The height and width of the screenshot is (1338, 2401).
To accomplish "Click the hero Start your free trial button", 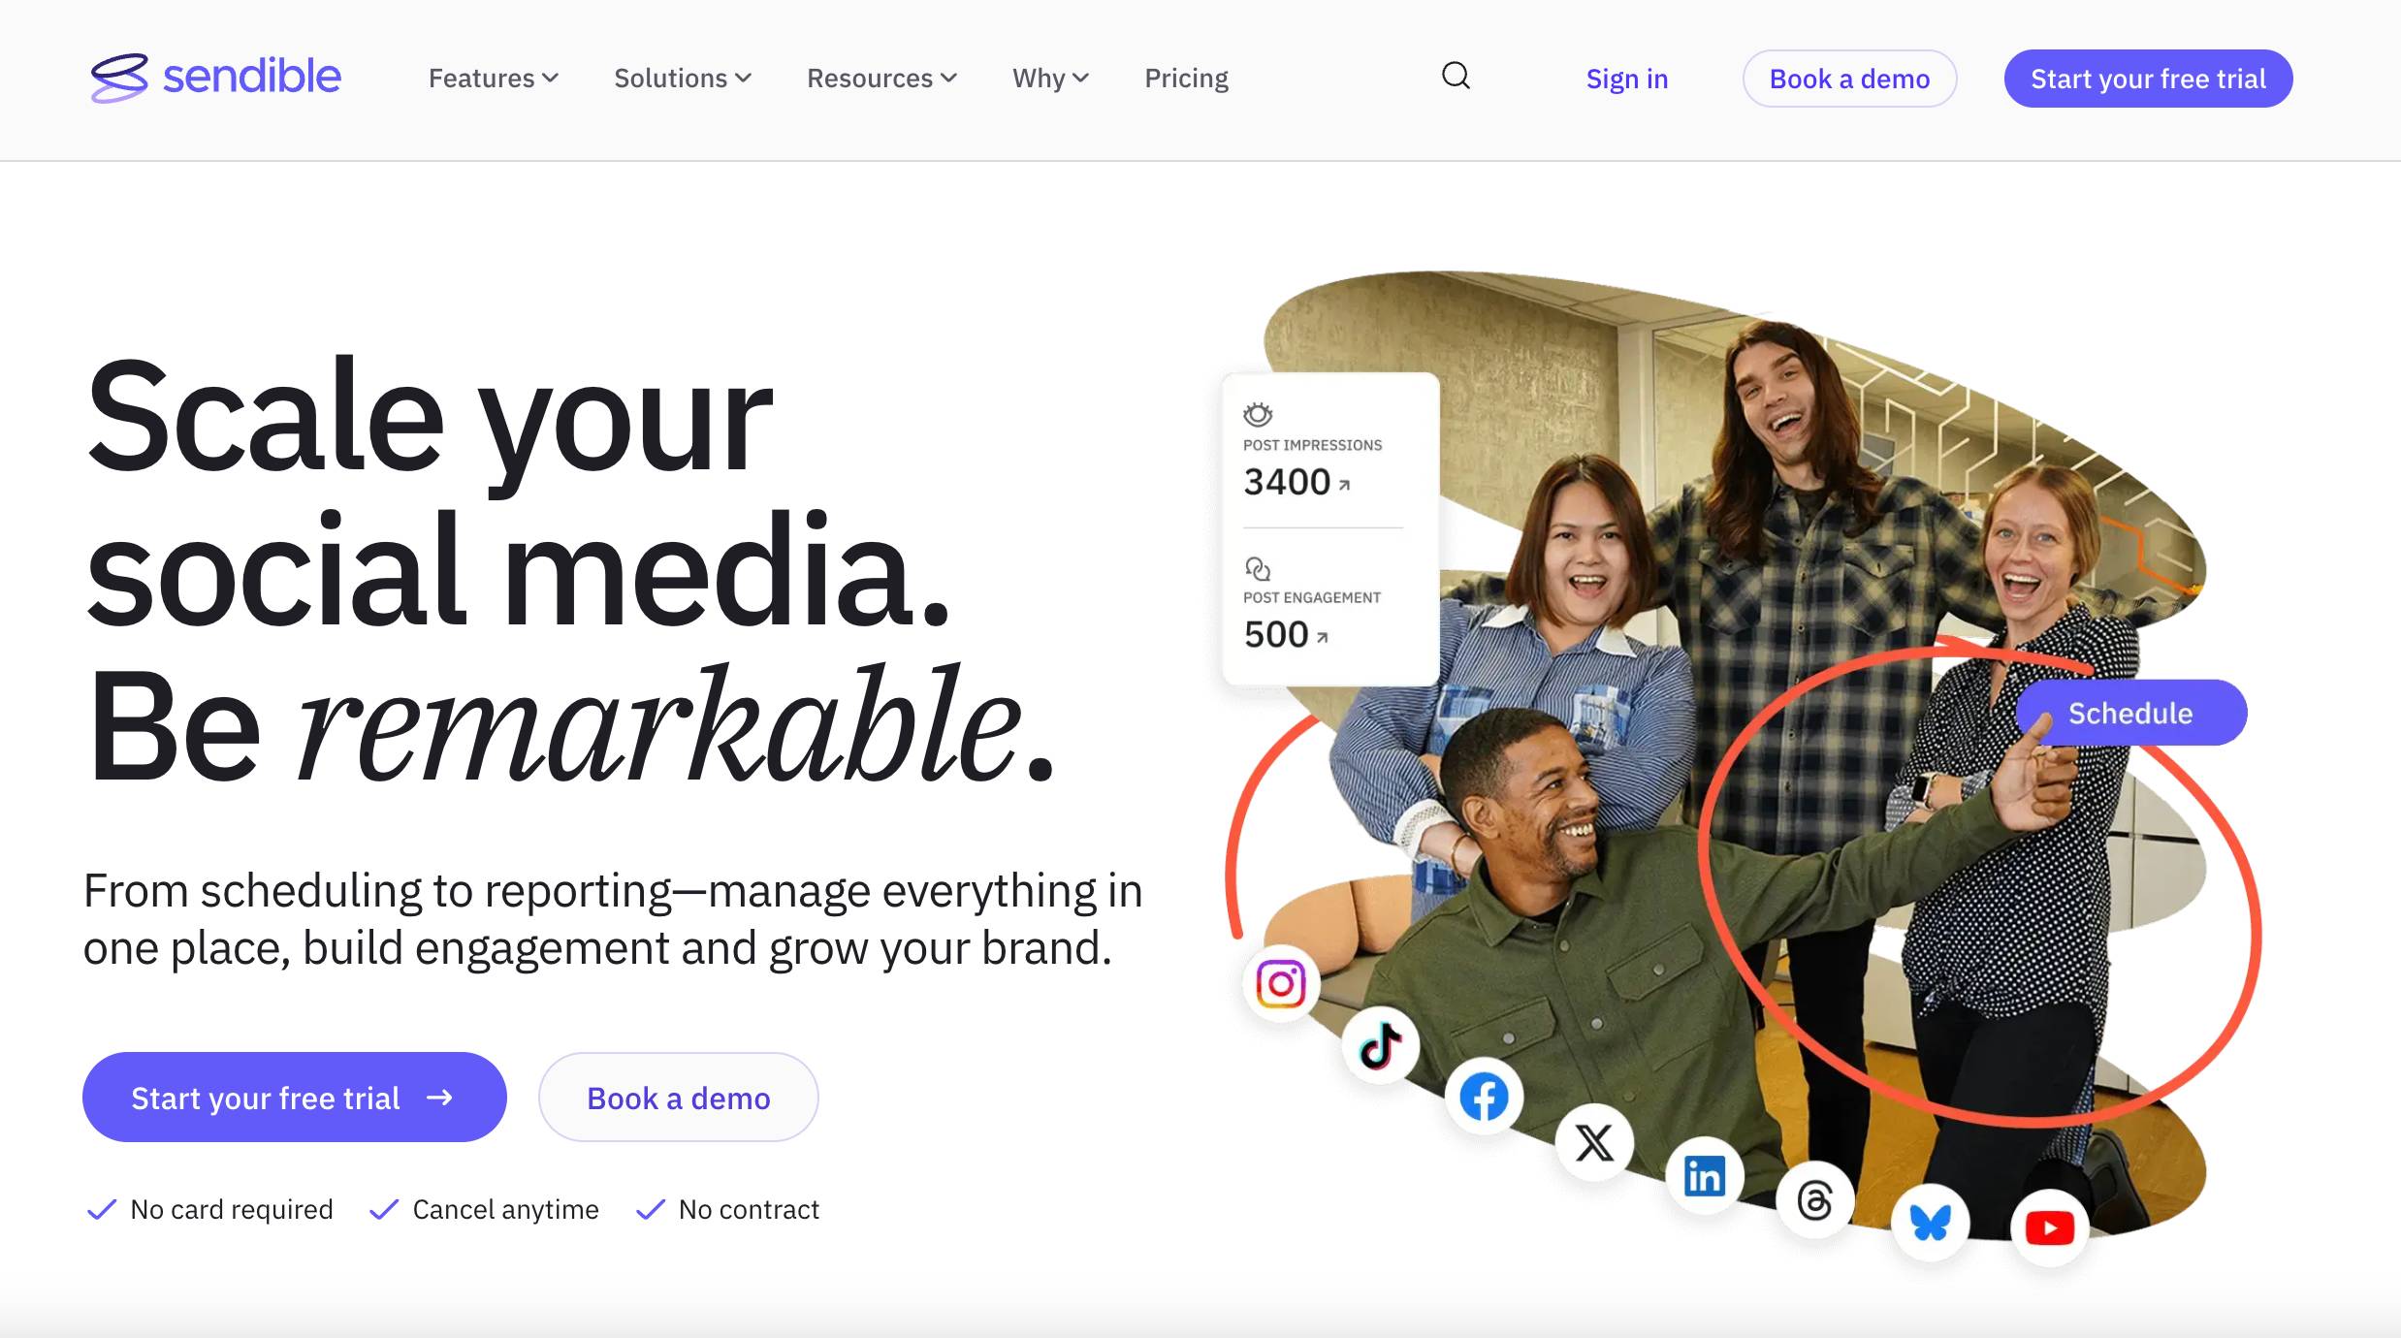I will 294,1097.
